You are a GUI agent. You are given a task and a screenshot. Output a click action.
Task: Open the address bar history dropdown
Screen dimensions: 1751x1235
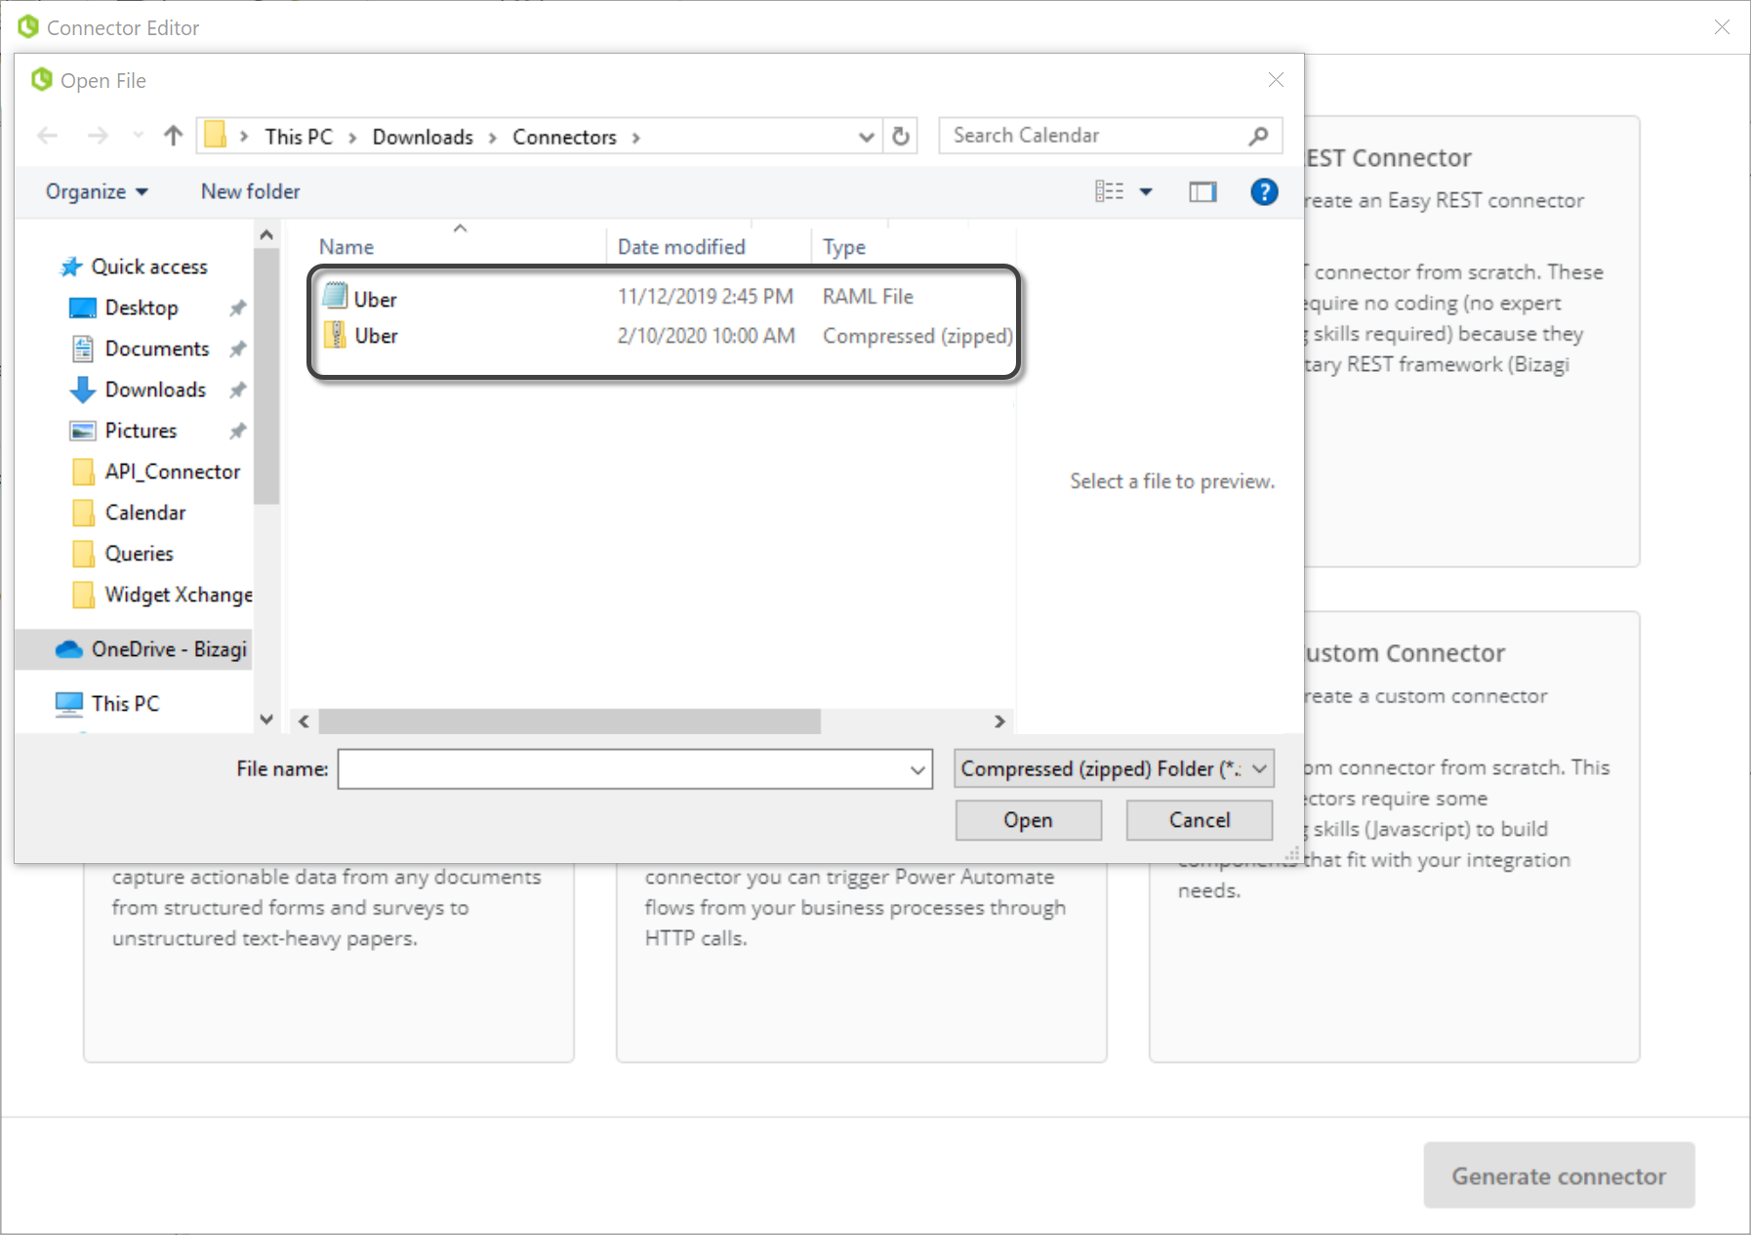pos(866,137)
